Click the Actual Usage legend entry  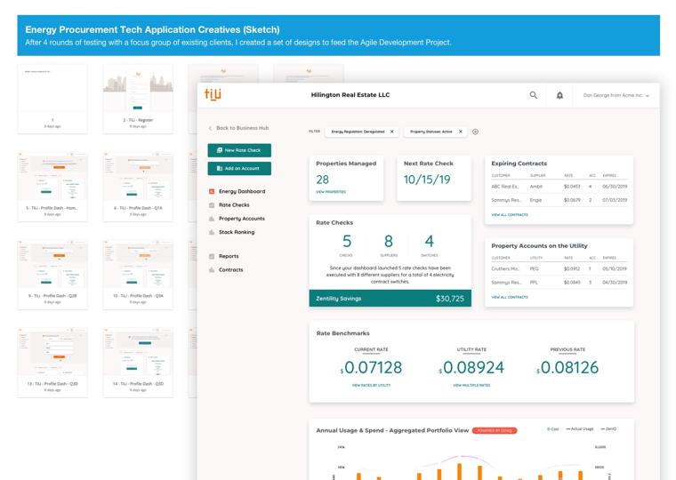[580, 429]
